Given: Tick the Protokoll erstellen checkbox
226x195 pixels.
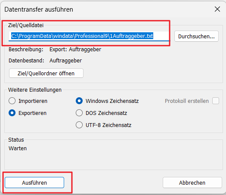Looking at the screenshot, I should click(216, 101).
